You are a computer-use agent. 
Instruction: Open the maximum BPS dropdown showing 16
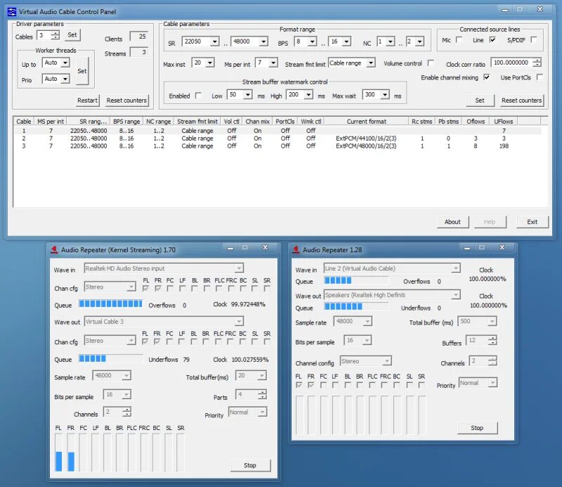pos(346,41)
